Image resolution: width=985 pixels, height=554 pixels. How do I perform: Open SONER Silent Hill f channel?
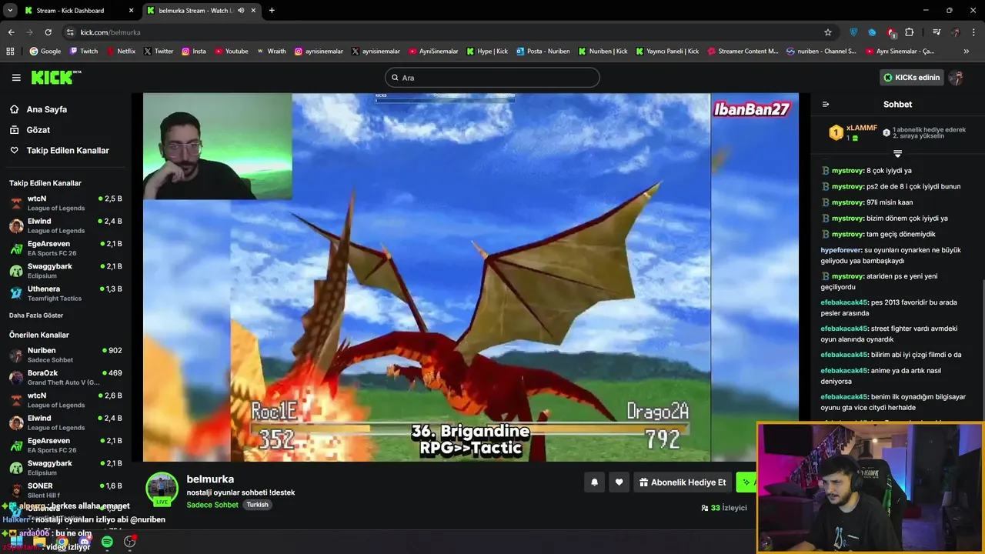(65, 490)
